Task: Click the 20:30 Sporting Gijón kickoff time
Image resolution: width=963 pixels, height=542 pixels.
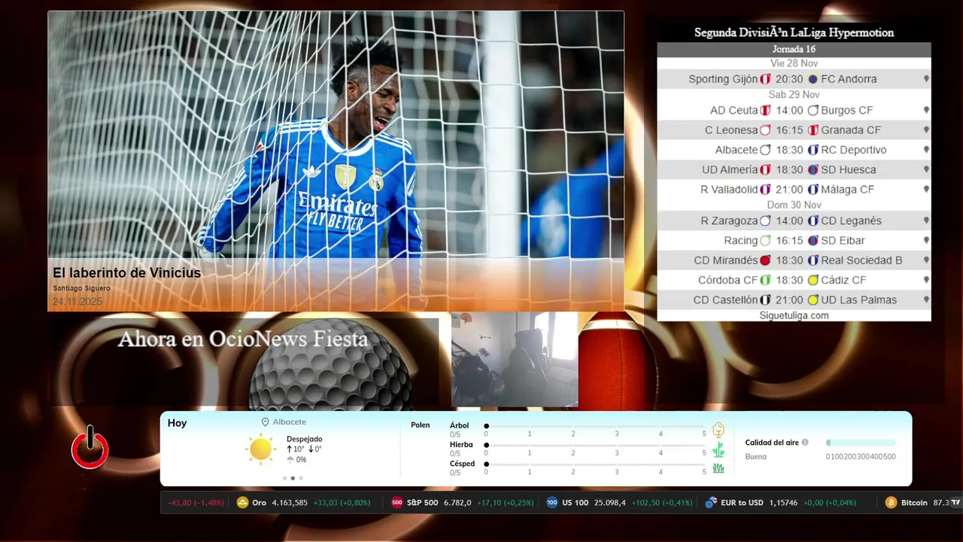Action: click(789, 79)
